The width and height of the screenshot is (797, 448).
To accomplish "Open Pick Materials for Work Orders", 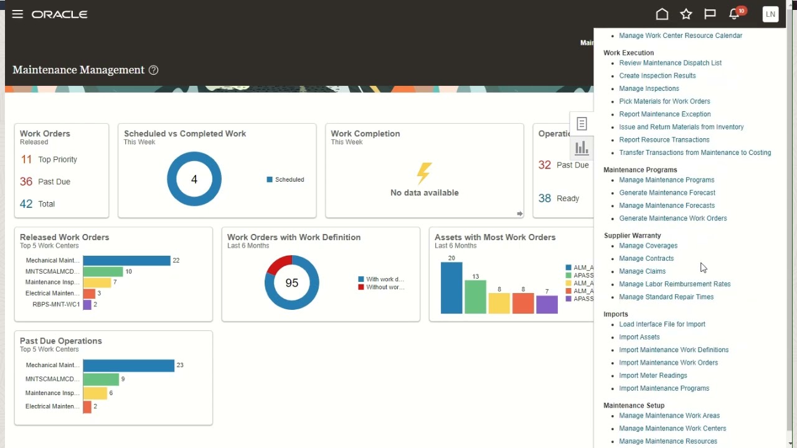I will click(x=664, y=101).
